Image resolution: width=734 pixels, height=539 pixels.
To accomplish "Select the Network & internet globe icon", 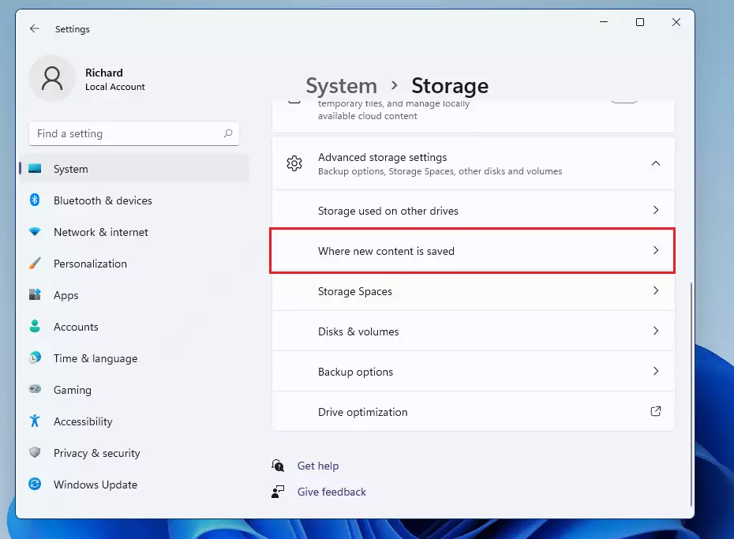I will [x=35, y=232].
